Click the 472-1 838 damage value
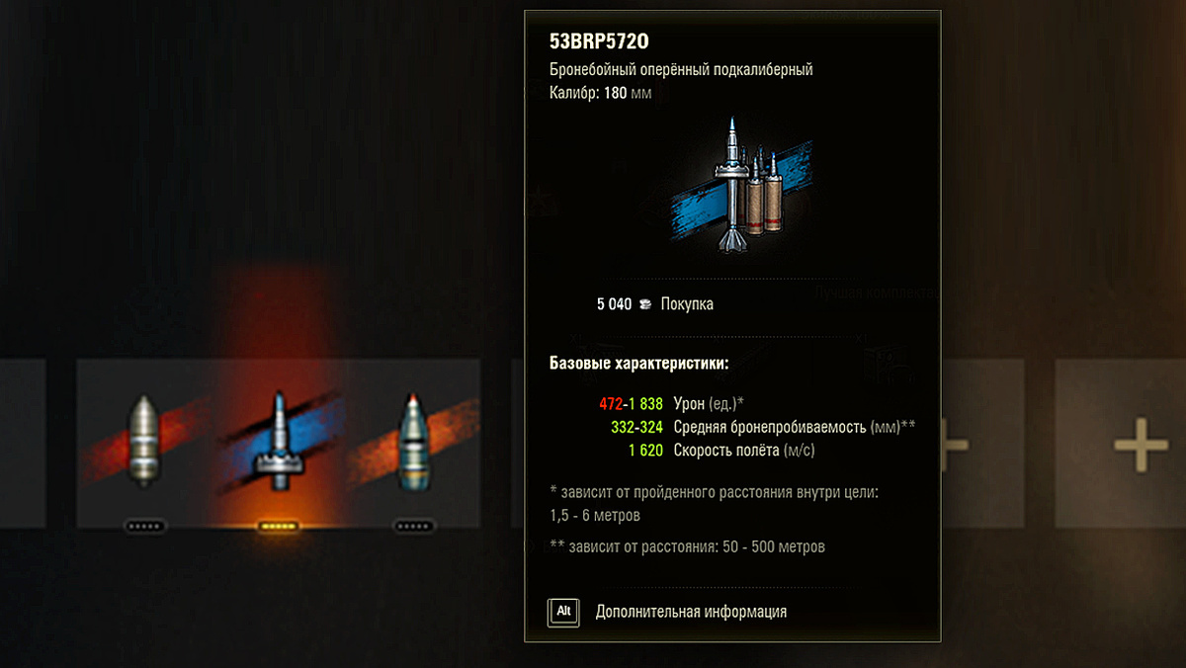Viewport: 1186px width, 668px height. [x=631, y=404]
